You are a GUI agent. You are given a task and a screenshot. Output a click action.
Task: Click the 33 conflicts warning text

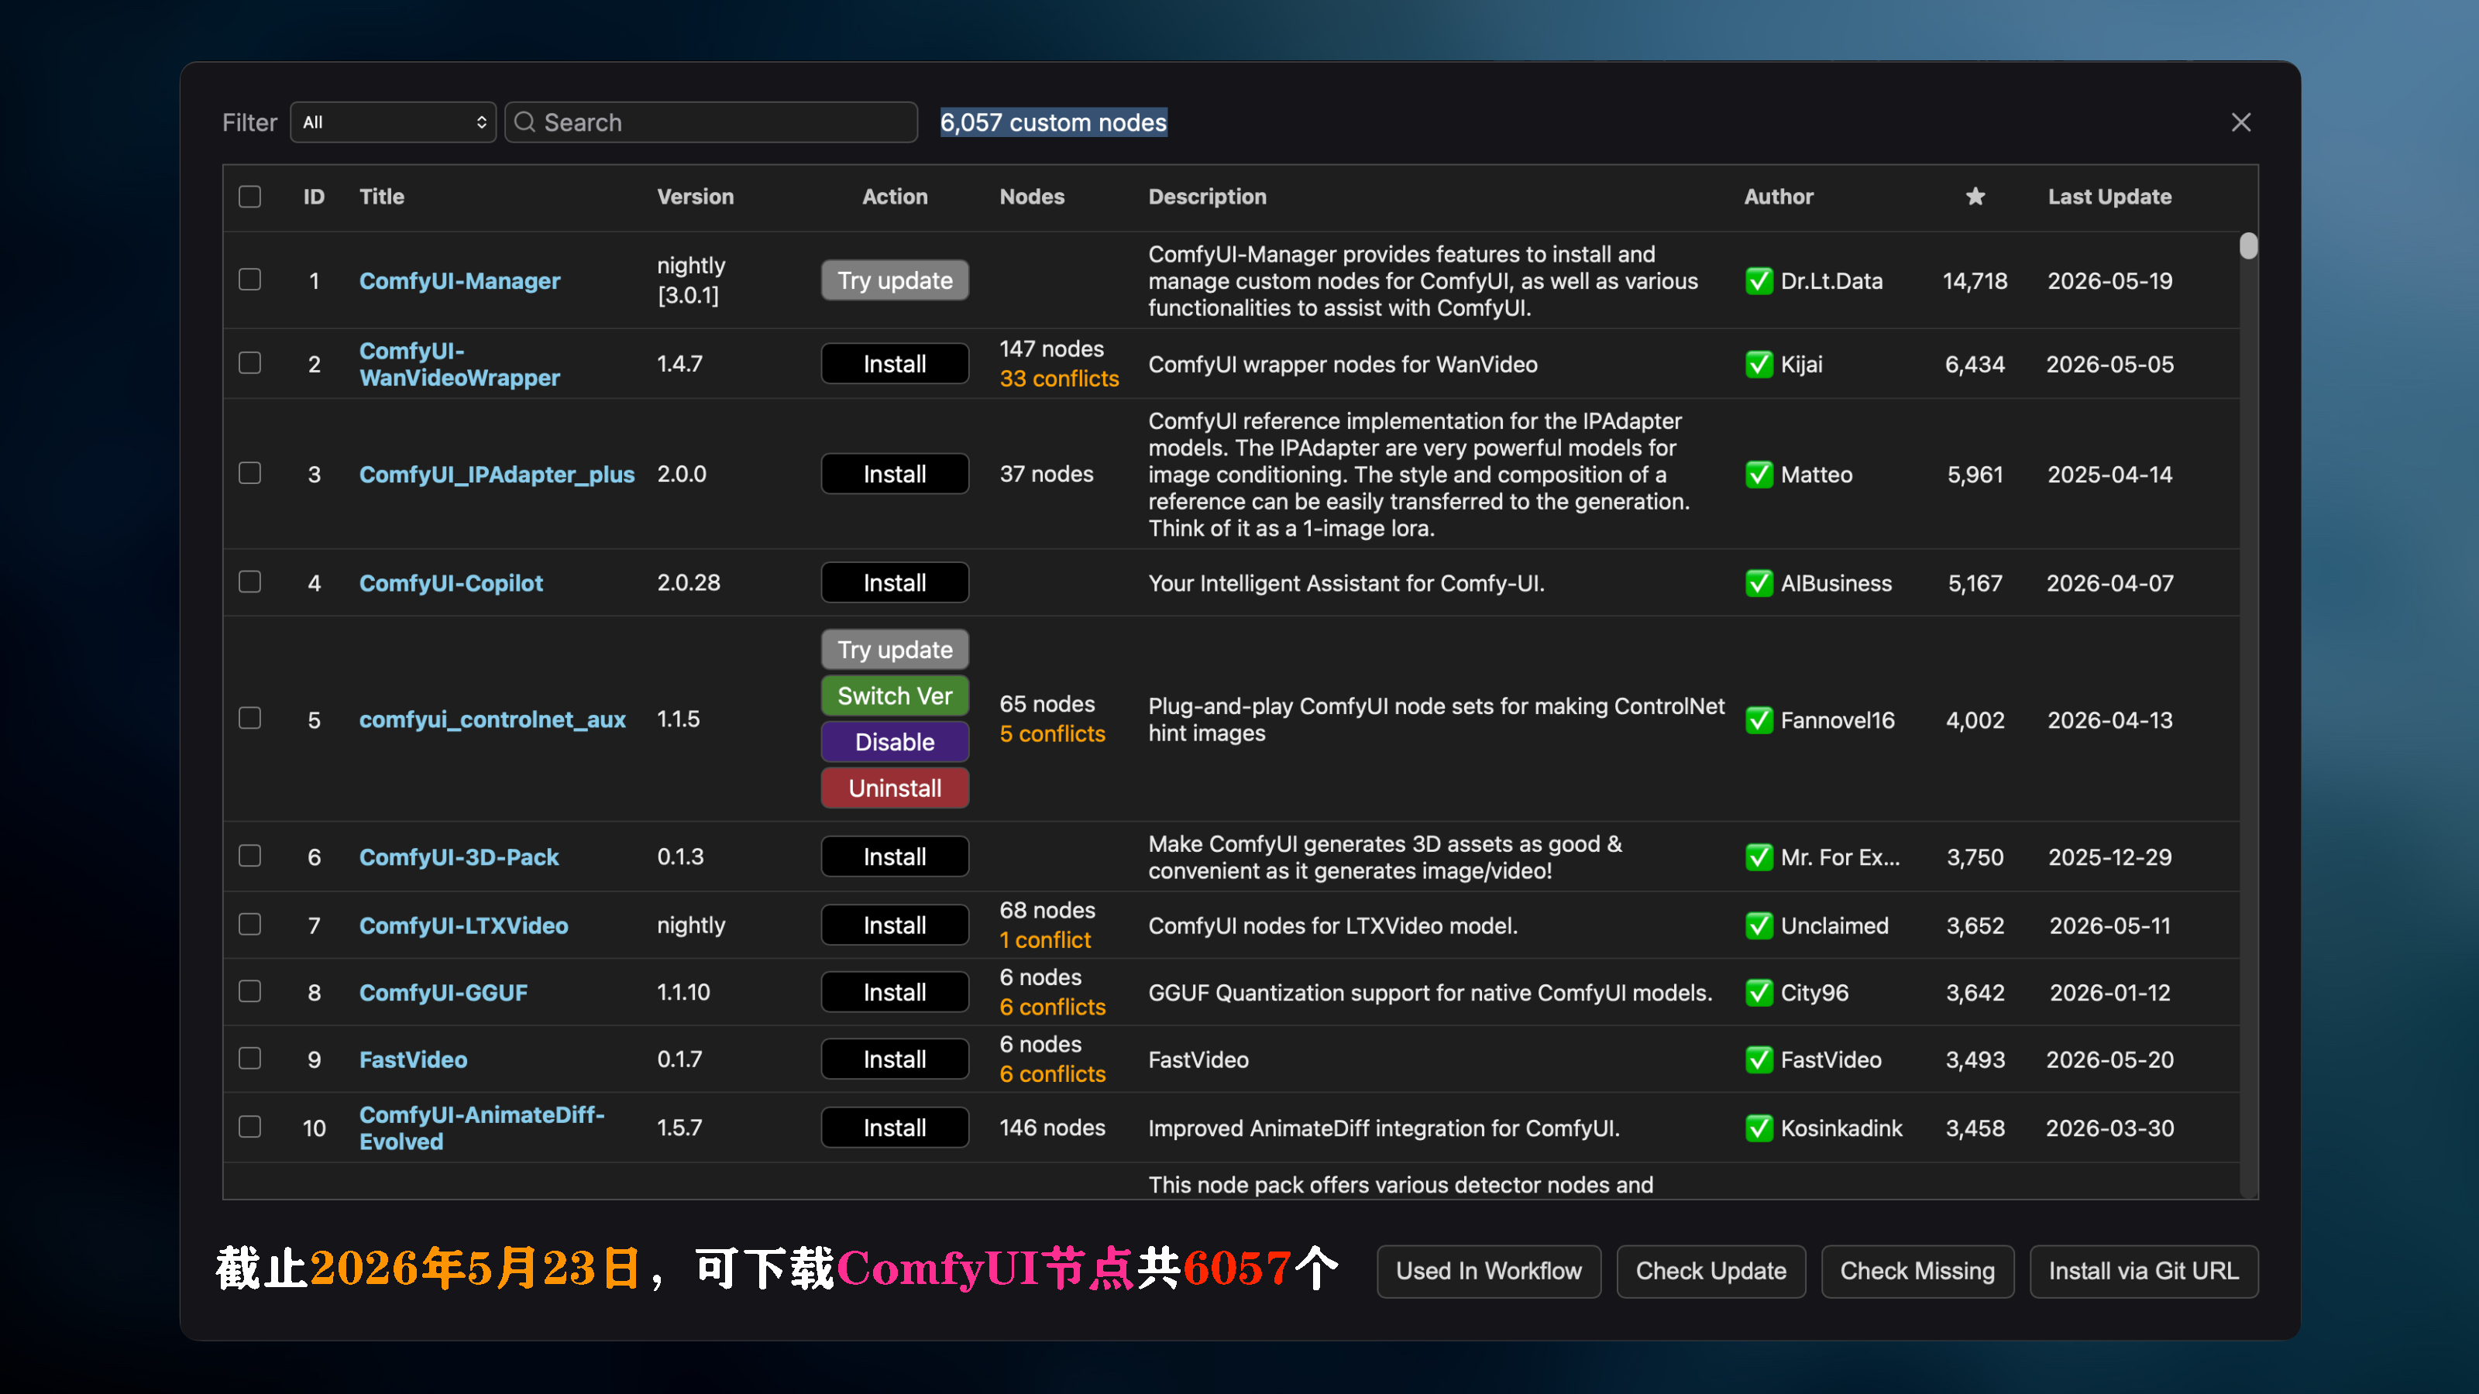click(1058, 379)
